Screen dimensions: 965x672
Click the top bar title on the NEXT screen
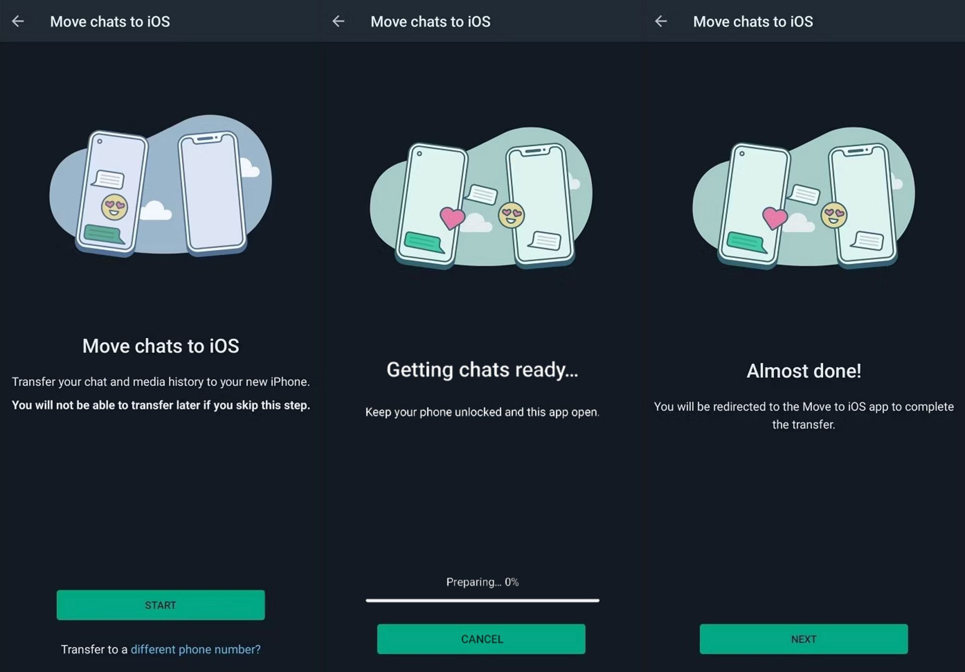[753, 22]
